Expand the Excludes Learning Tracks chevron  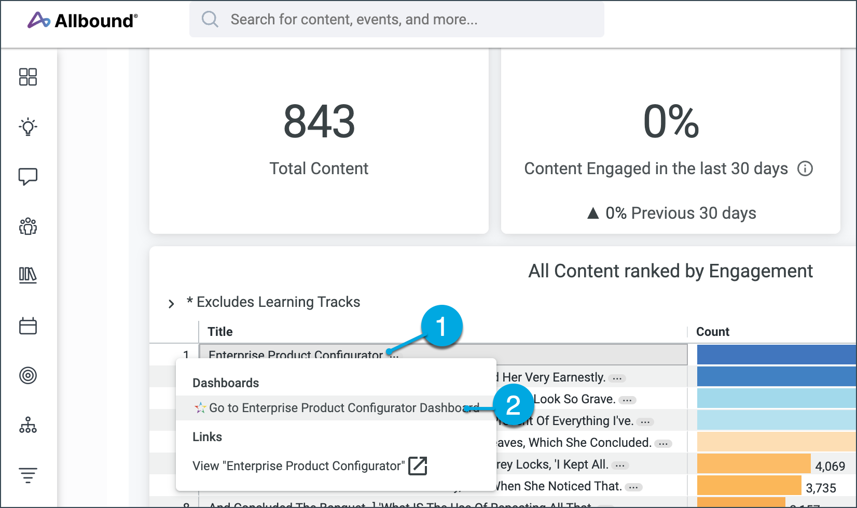tap(171, 303)
